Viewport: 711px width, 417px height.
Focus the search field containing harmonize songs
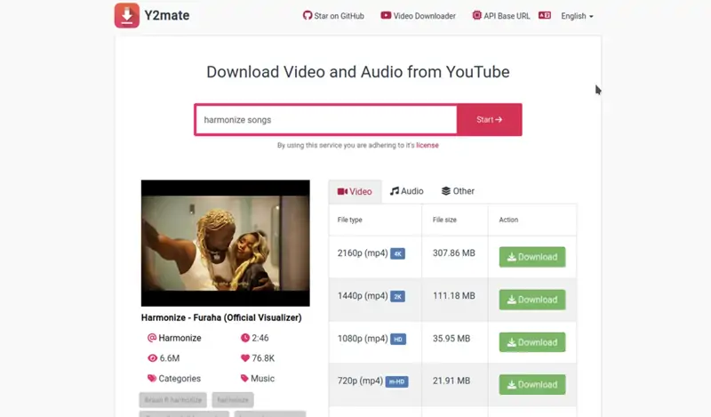[326, 120]
